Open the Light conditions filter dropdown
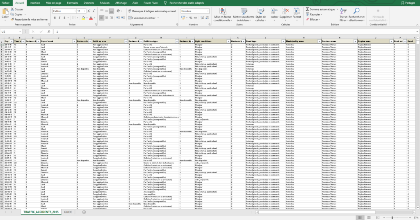The image size is (420, 220). coord(228,41)
